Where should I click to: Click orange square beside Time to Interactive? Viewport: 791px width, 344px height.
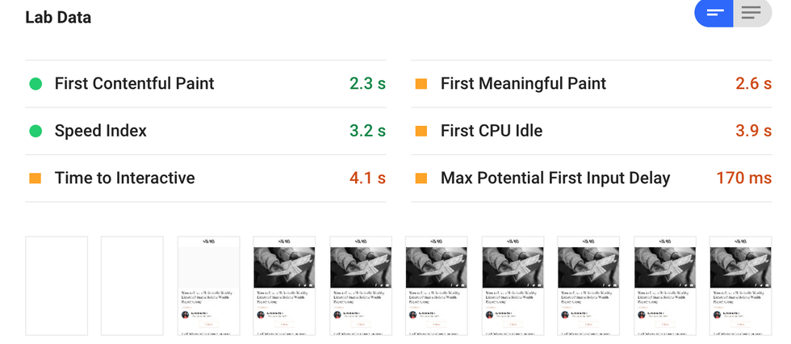36,178
